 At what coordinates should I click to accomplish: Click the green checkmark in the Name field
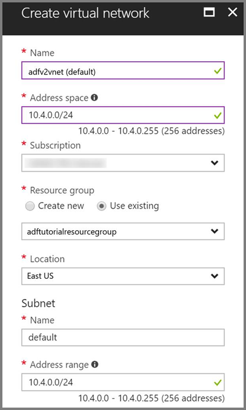click(x=218, y=71)
